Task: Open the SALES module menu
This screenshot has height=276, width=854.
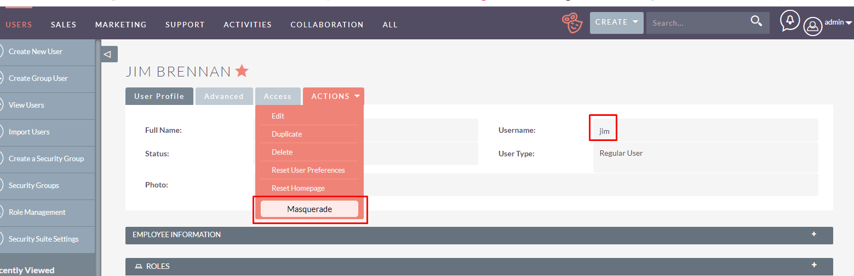Action: 64,25
